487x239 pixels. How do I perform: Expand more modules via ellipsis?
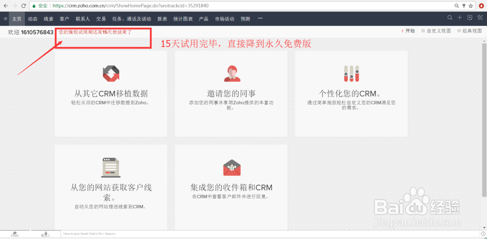tap(260, 18)
